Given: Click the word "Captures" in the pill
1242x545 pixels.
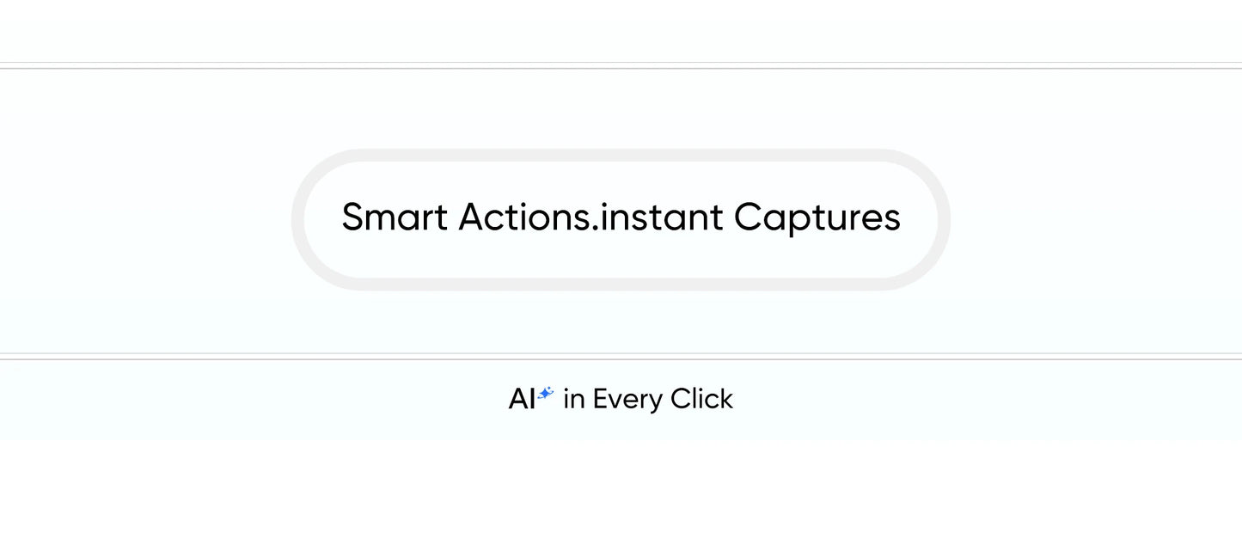Looking at the screenshot, I should 817,217.
